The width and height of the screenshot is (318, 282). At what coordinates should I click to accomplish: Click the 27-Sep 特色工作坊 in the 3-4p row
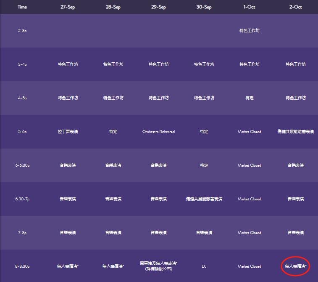pyautogui.click(x=68, y=64)
